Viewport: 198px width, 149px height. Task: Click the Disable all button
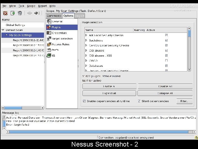coord(165,86)
